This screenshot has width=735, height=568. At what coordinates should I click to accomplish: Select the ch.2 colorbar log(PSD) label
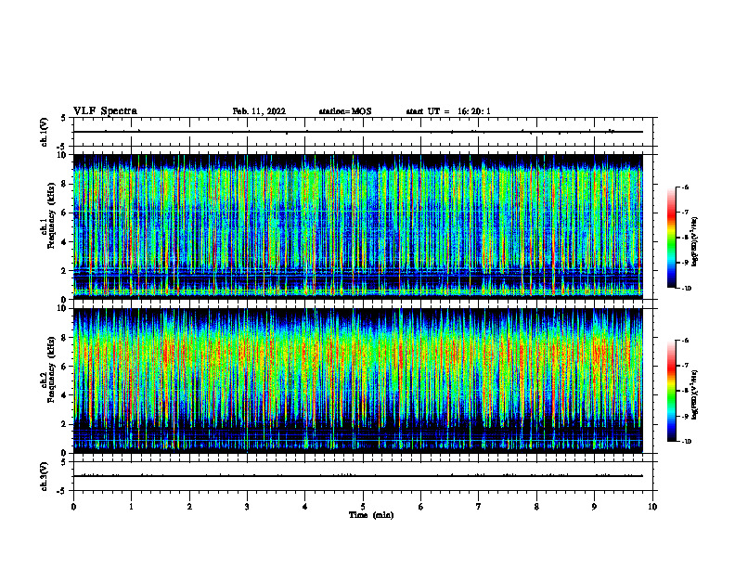click(695, 394)
